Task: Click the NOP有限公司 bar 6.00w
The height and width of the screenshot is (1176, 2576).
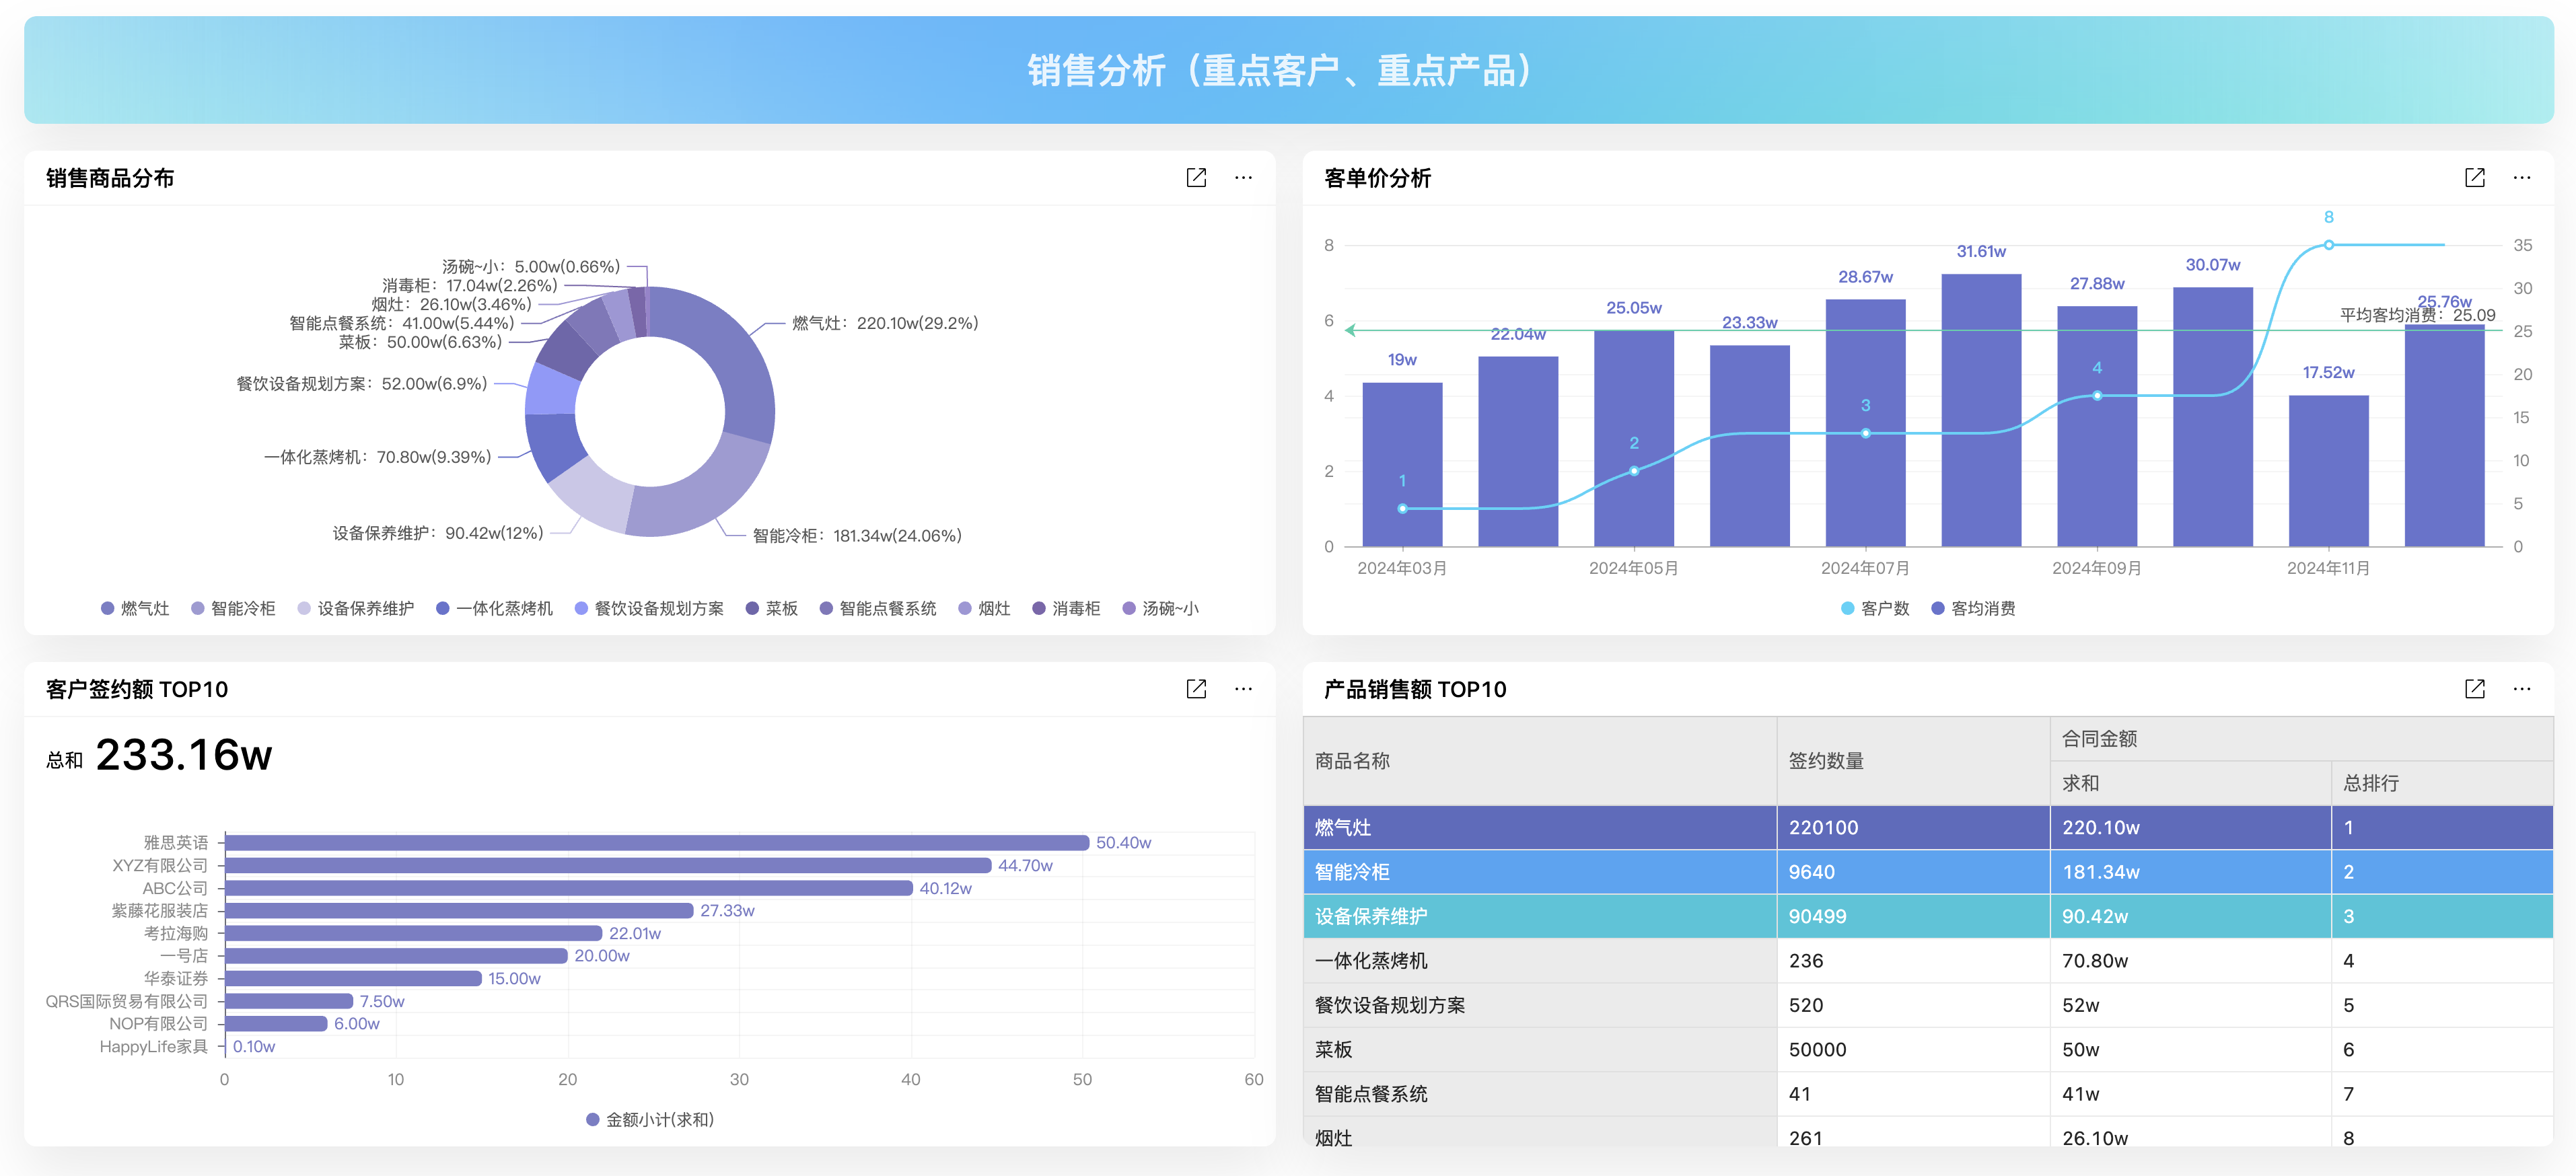Action: [x=276, y=1023]
